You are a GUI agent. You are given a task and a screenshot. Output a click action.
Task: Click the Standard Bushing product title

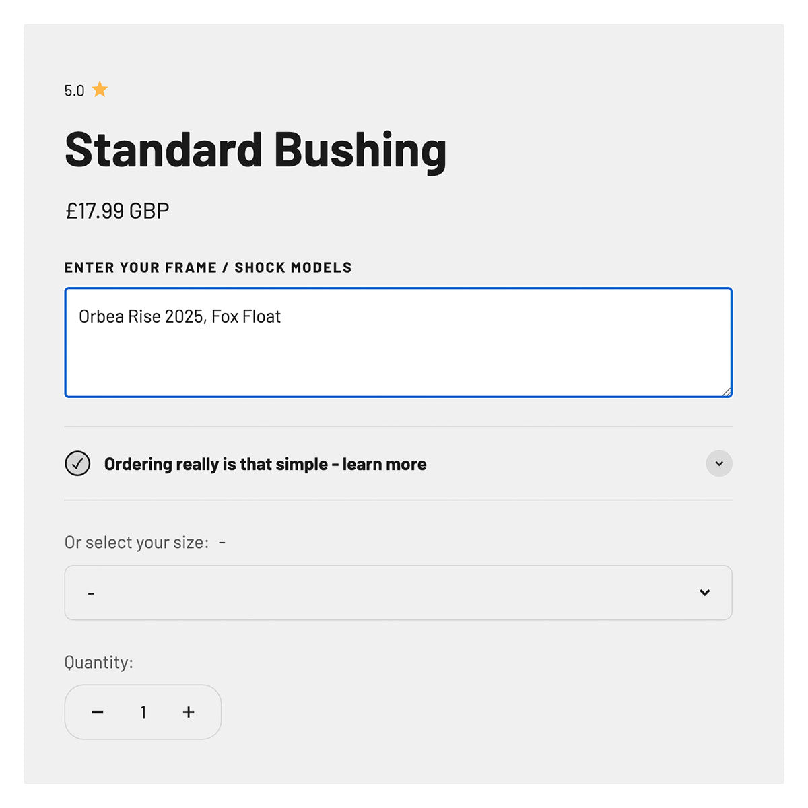[255, 149]
